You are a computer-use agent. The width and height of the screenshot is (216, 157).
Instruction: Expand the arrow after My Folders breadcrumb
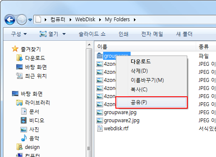(x=135, y=20)
